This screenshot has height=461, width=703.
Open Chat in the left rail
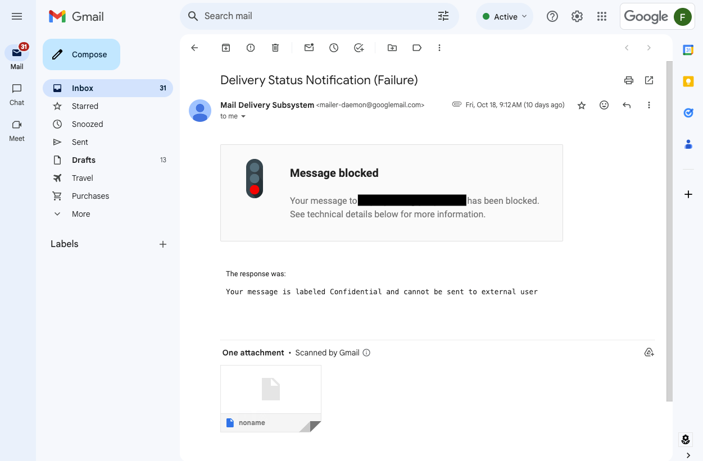pos(17,94)
